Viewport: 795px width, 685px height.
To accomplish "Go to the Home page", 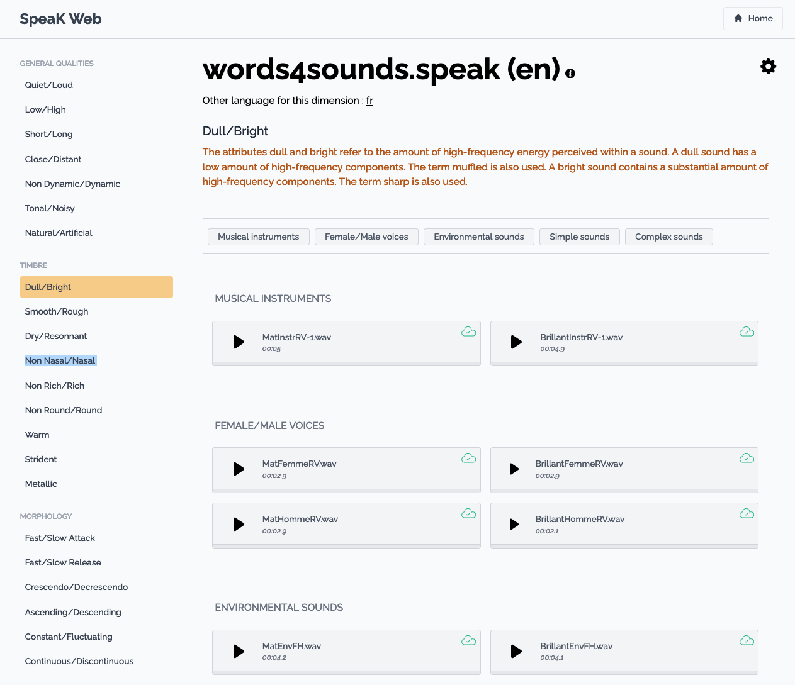I will click(x=753, y=18).
